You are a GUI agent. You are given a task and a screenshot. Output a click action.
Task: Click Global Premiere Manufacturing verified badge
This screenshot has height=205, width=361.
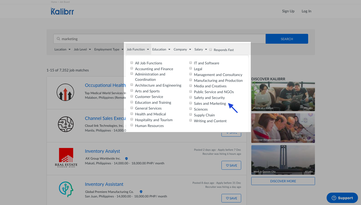141,192
